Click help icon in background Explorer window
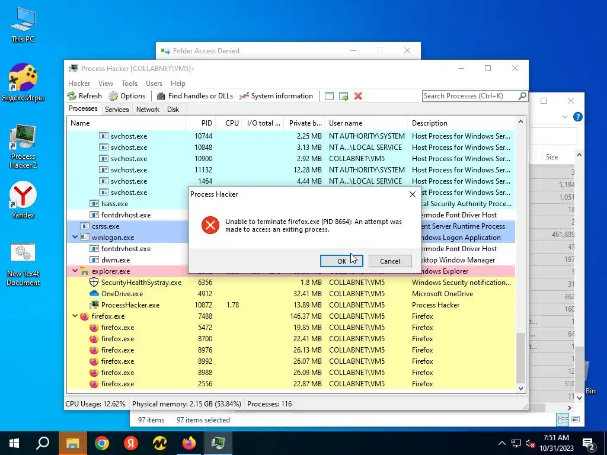 coord(577,117)
